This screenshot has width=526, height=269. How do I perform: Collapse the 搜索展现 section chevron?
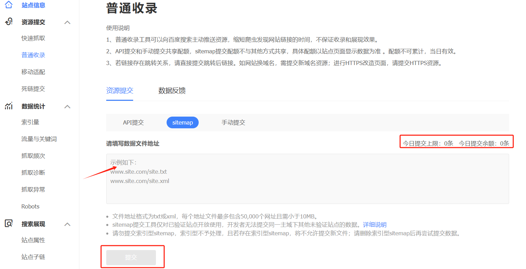(x=68, y=224)
